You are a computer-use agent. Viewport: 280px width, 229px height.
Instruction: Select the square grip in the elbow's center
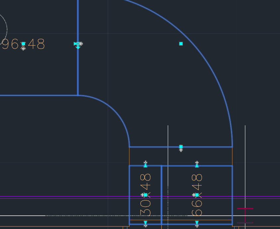click(181, 44)
